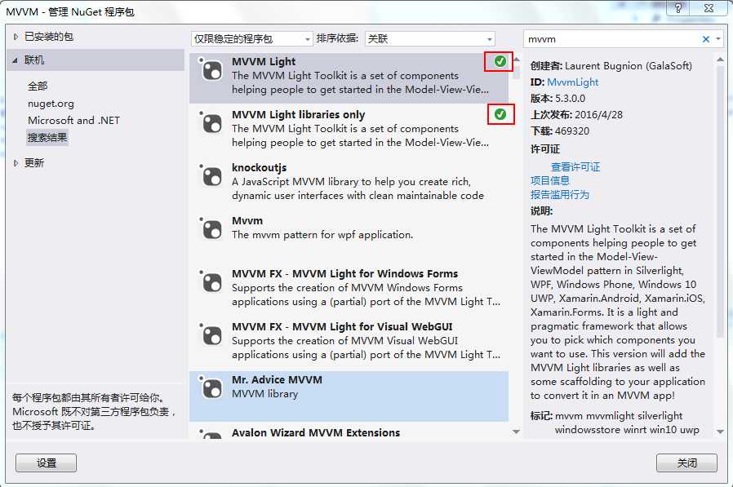Click the package list scroll-up arrow

(x=516, y=60)
